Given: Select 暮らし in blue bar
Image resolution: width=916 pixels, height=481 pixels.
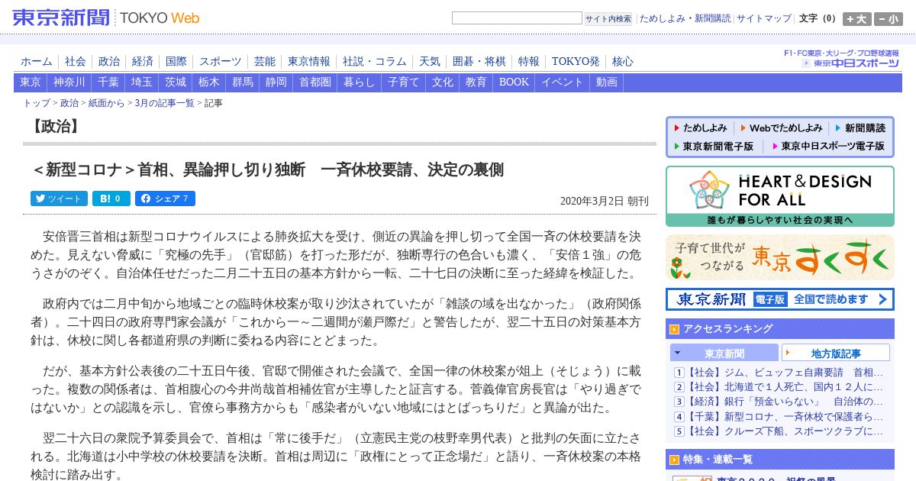Looking at the screenshot, I should click(360, 82).
